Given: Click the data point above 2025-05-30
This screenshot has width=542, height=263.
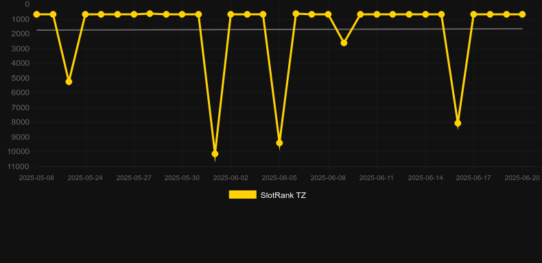Looking at the screenshot, I should click(182, 14).
